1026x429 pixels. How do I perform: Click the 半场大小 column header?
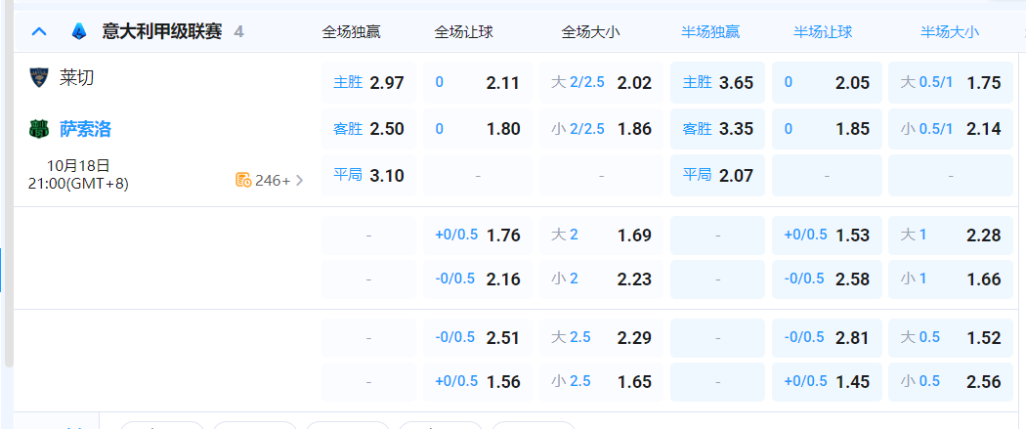pyautogui.click(x=949, y=32)
